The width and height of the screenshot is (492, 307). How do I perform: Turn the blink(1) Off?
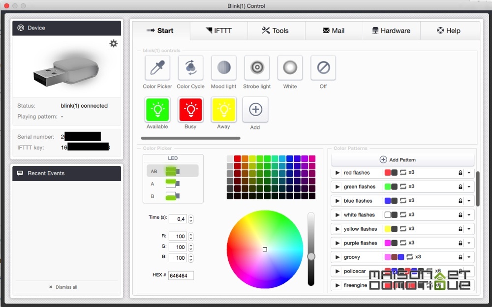[323, 67]
